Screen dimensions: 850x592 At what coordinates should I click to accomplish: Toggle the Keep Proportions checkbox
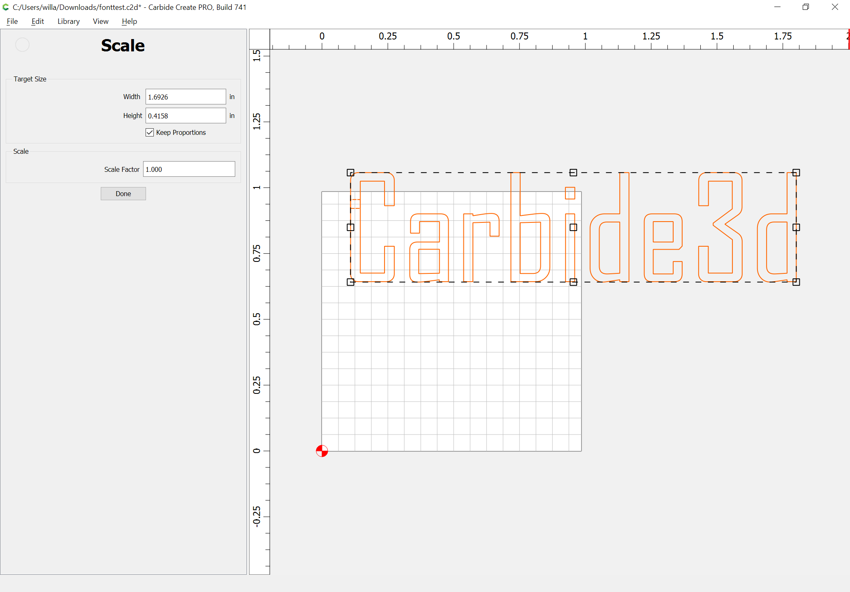(x=150, y=132)
